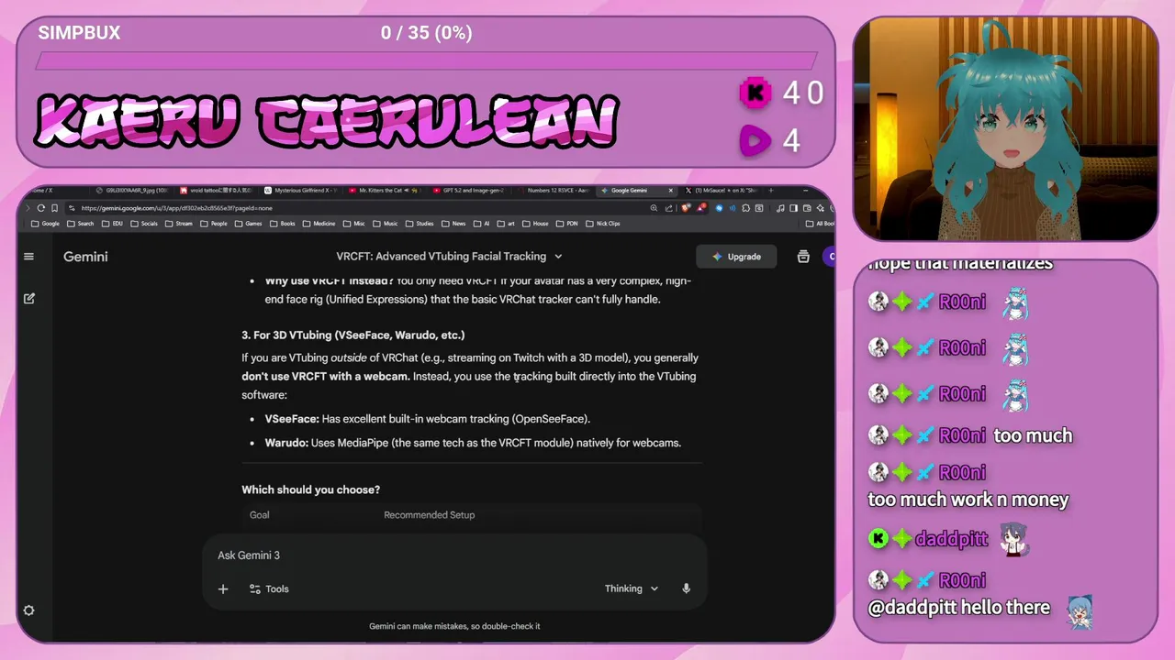The height and width of the screenshot is (660, 1175).
Task: Open a new browser tab with plus button
Action: [x=771, y=191]
